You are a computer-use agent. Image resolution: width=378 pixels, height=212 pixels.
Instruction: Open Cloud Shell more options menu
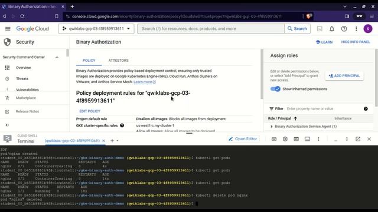(318, 139)
